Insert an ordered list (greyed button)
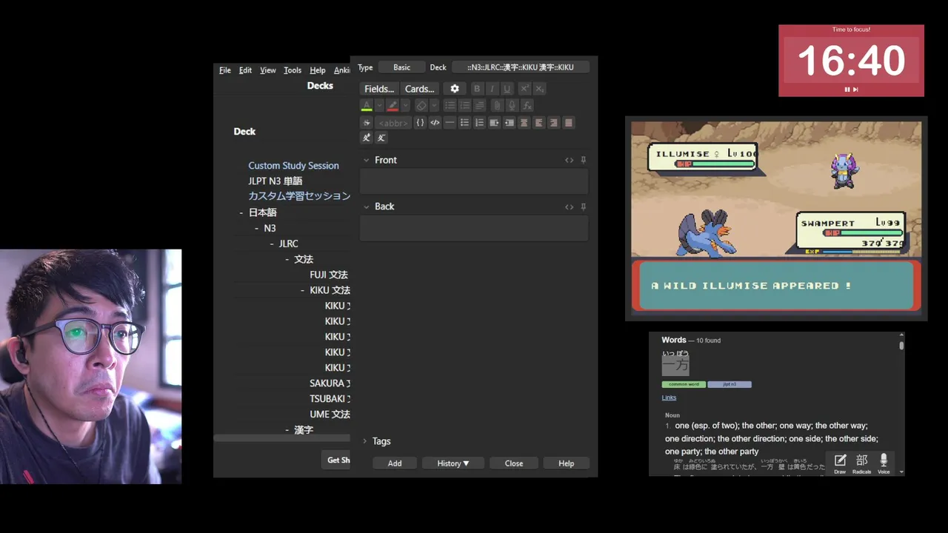 (464, 105)
